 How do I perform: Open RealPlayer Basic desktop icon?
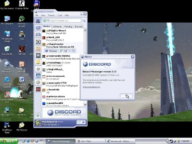[x=7, y=128]
